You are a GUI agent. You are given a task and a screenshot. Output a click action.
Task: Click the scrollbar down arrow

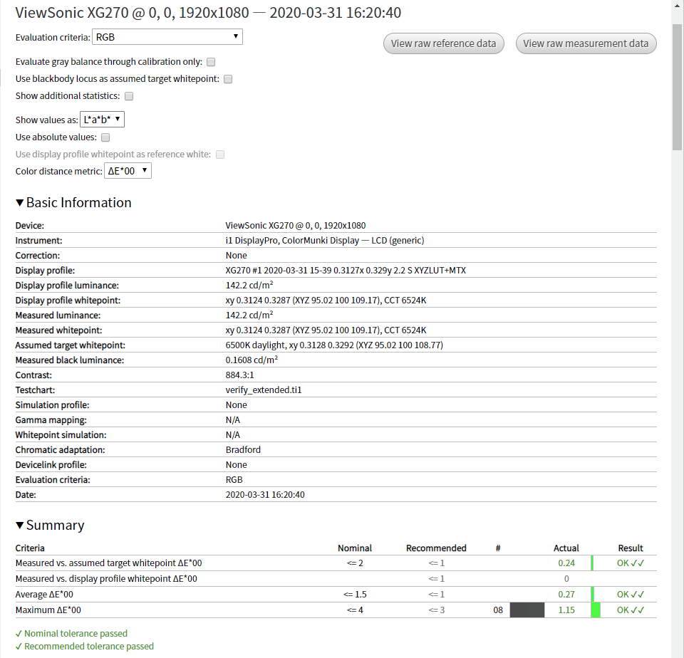point(675,652)
